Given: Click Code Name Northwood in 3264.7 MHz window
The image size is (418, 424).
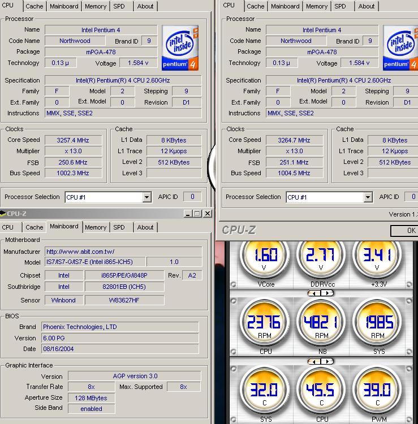Looking at the screenshot, I should click(296, 41).
